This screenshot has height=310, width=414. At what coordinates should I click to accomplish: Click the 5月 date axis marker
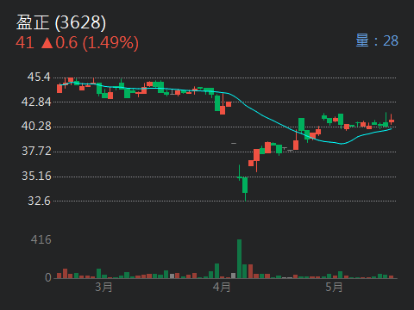(334, 287)
